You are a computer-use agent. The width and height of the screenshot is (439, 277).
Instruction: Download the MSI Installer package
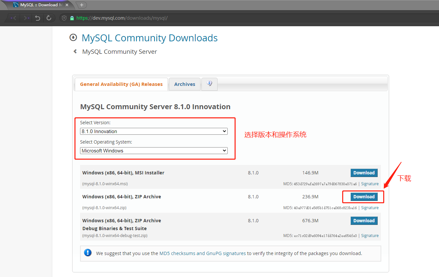[364, 173]
